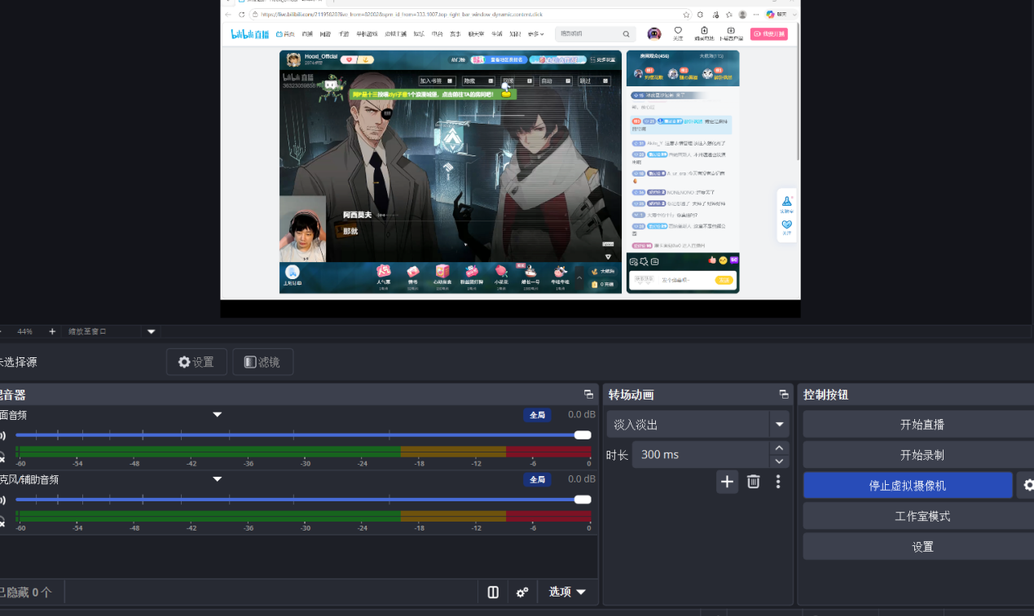Select 首页 in previewed bilibili nav
Screen dimensions: 1034x616
286,34
